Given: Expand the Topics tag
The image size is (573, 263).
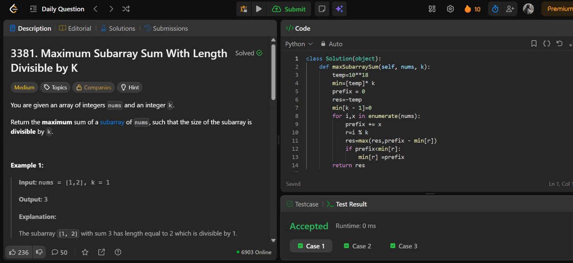Looking at the screenshot, I should pos(55,87).
